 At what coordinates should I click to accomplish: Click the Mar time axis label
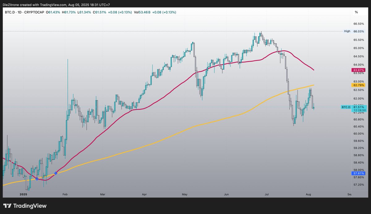[103, 195]
